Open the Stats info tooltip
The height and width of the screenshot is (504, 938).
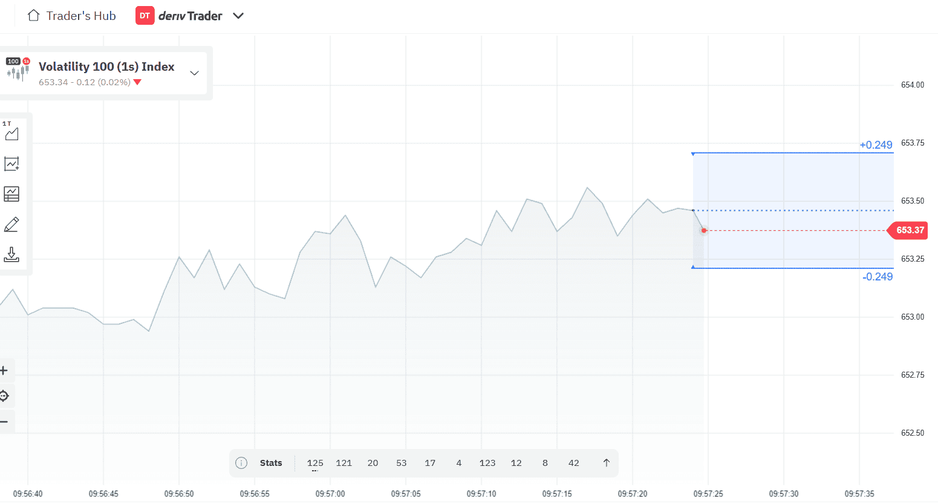[241, 462]
